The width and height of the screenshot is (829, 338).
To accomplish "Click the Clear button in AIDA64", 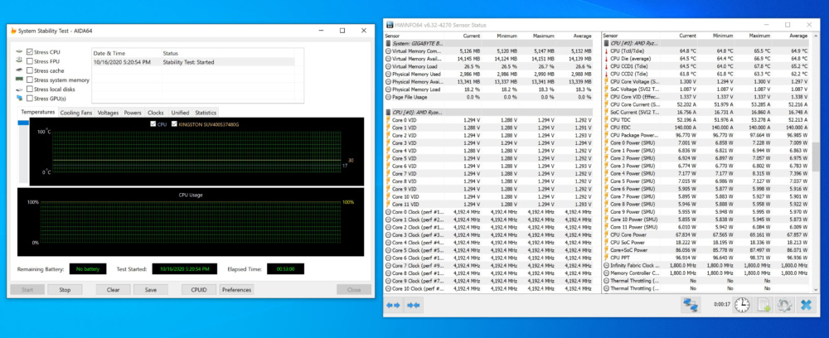I will tap(113, 289).
